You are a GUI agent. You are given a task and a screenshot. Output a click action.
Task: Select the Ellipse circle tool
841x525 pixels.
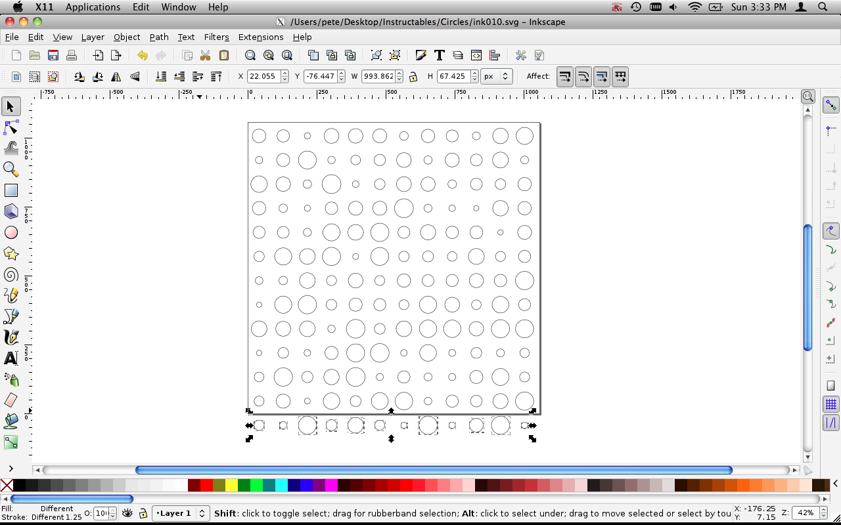[11, 232]
